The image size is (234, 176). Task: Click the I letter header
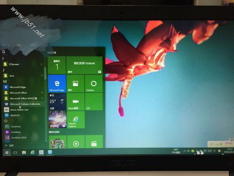tap(3, 58)
